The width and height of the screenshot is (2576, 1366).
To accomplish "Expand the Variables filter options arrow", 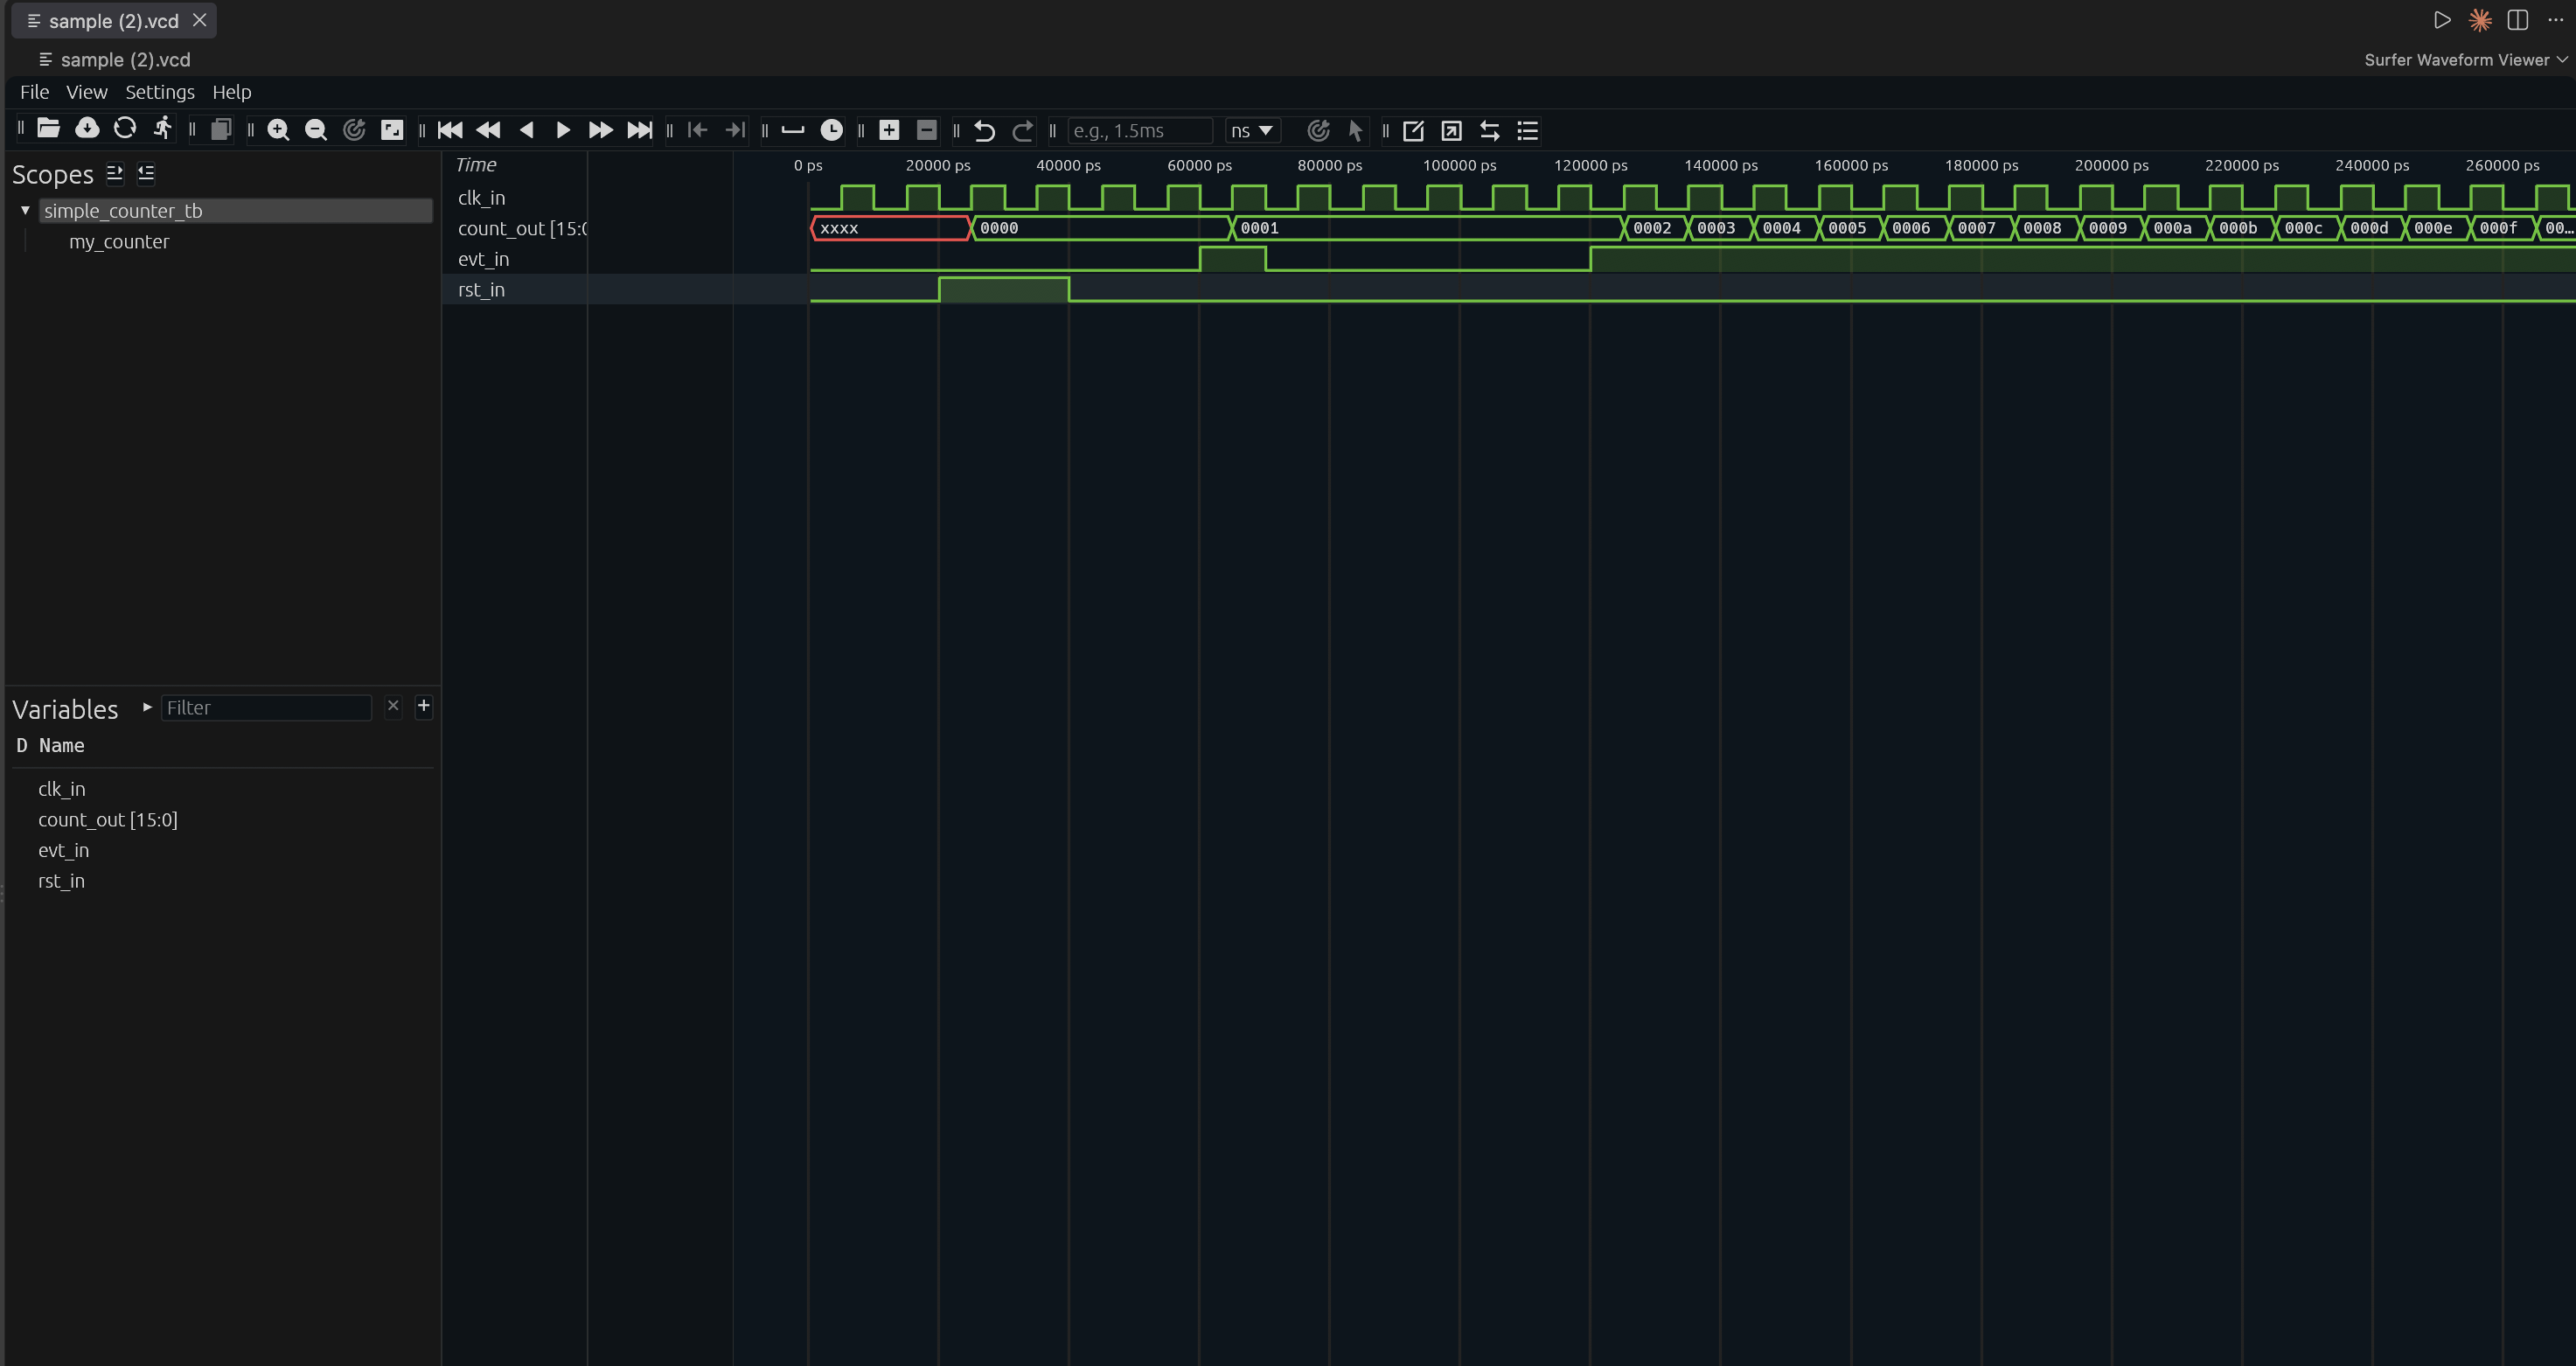I will (147, 707).
